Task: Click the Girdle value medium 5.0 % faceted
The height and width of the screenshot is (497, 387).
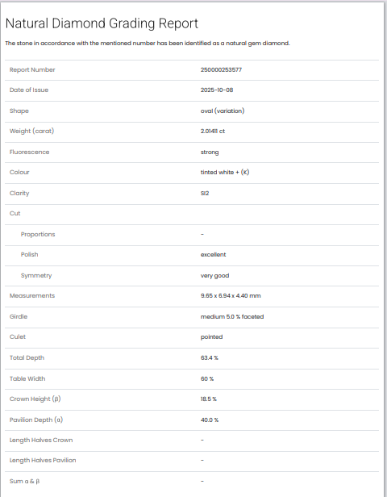Action: tap(232, 316)
